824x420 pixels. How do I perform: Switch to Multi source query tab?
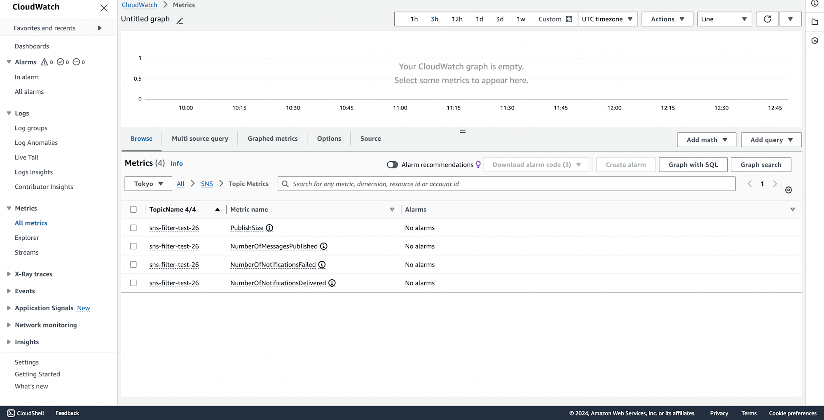coord(200,139)
